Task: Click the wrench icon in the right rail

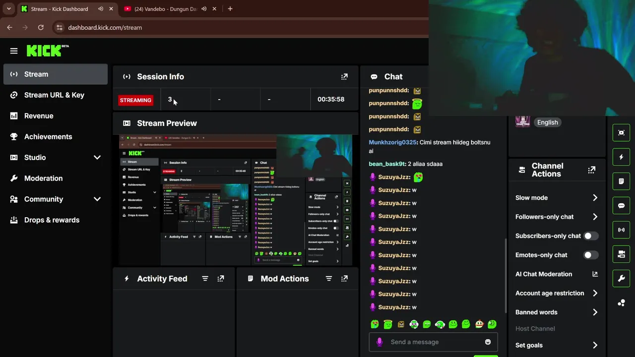Action: [x=621, y=279]
